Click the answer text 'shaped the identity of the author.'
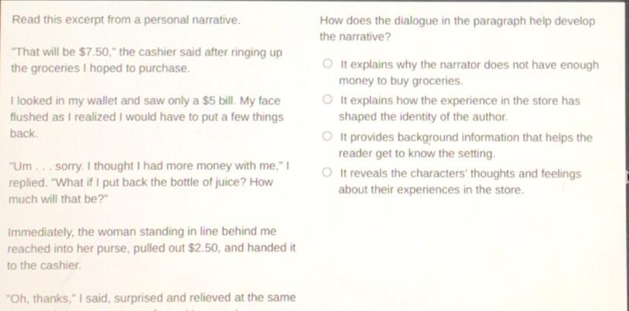 (423, 117)
